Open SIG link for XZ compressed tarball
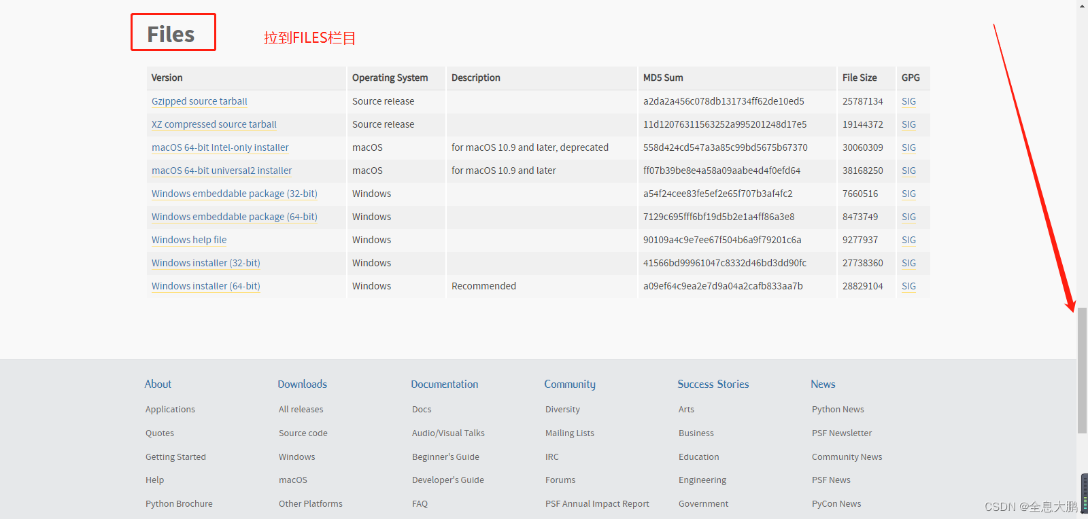Screen dimensions: 1088x519 click(908, 124)
